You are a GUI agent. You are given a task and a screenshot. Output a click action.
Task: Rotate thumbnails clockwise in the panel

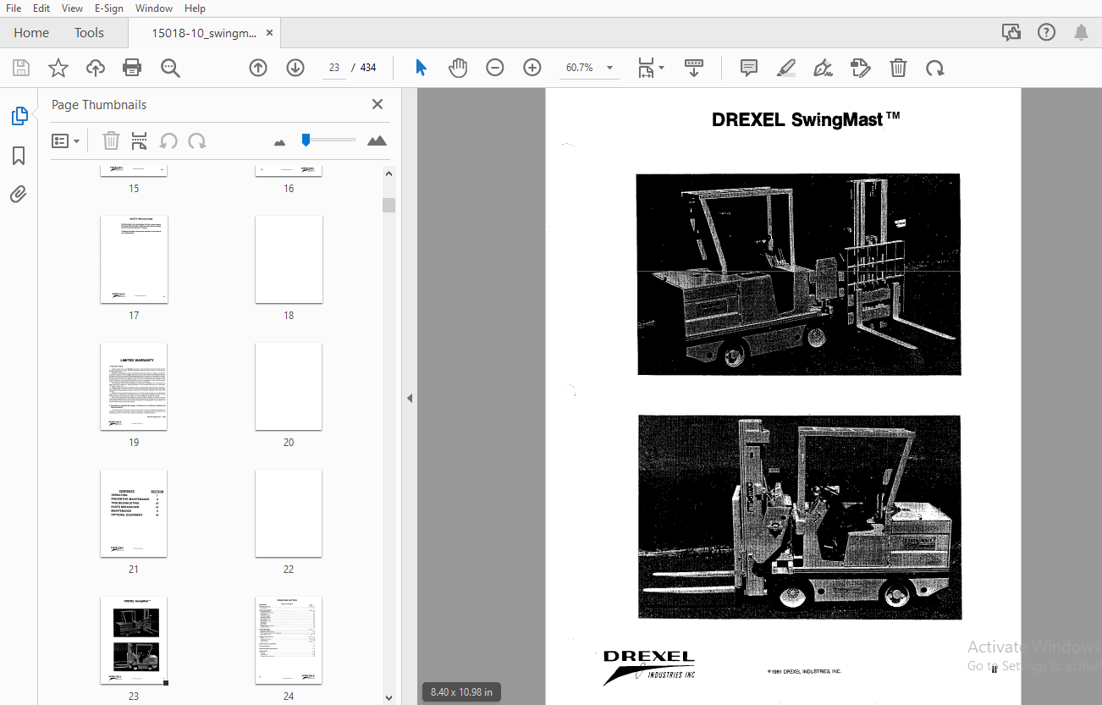(x=197, y=140)
